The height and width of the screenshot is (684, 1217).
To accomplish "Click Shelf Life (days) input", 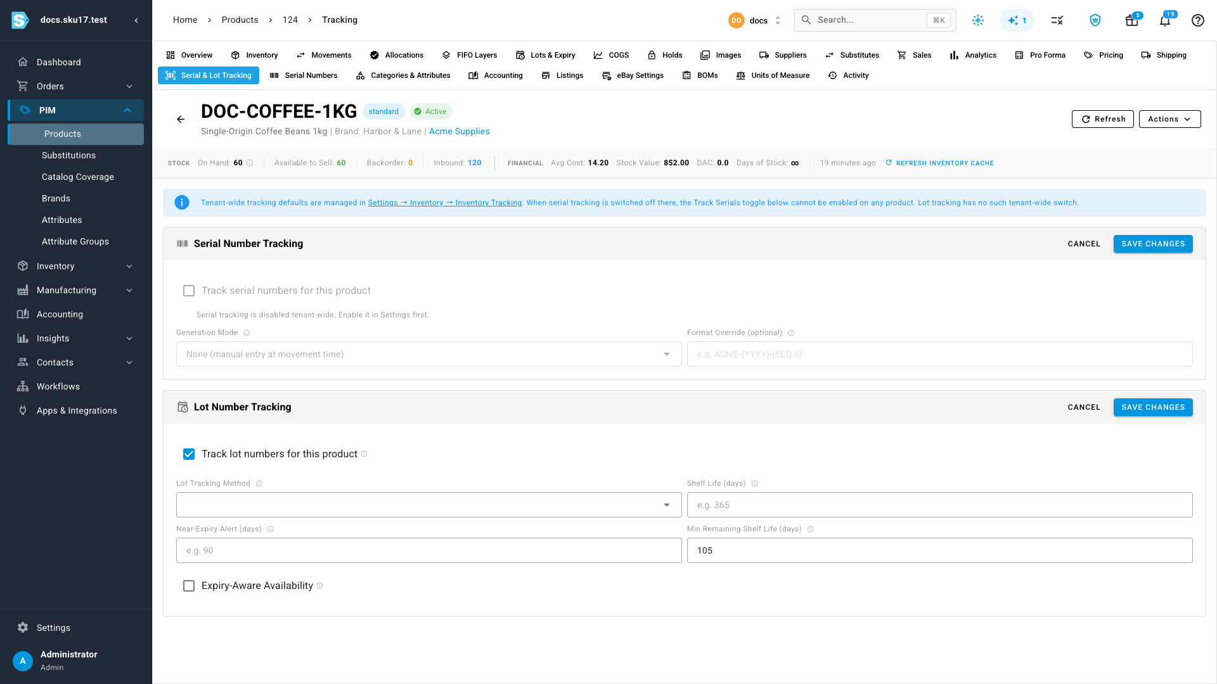I will (939, 505).
